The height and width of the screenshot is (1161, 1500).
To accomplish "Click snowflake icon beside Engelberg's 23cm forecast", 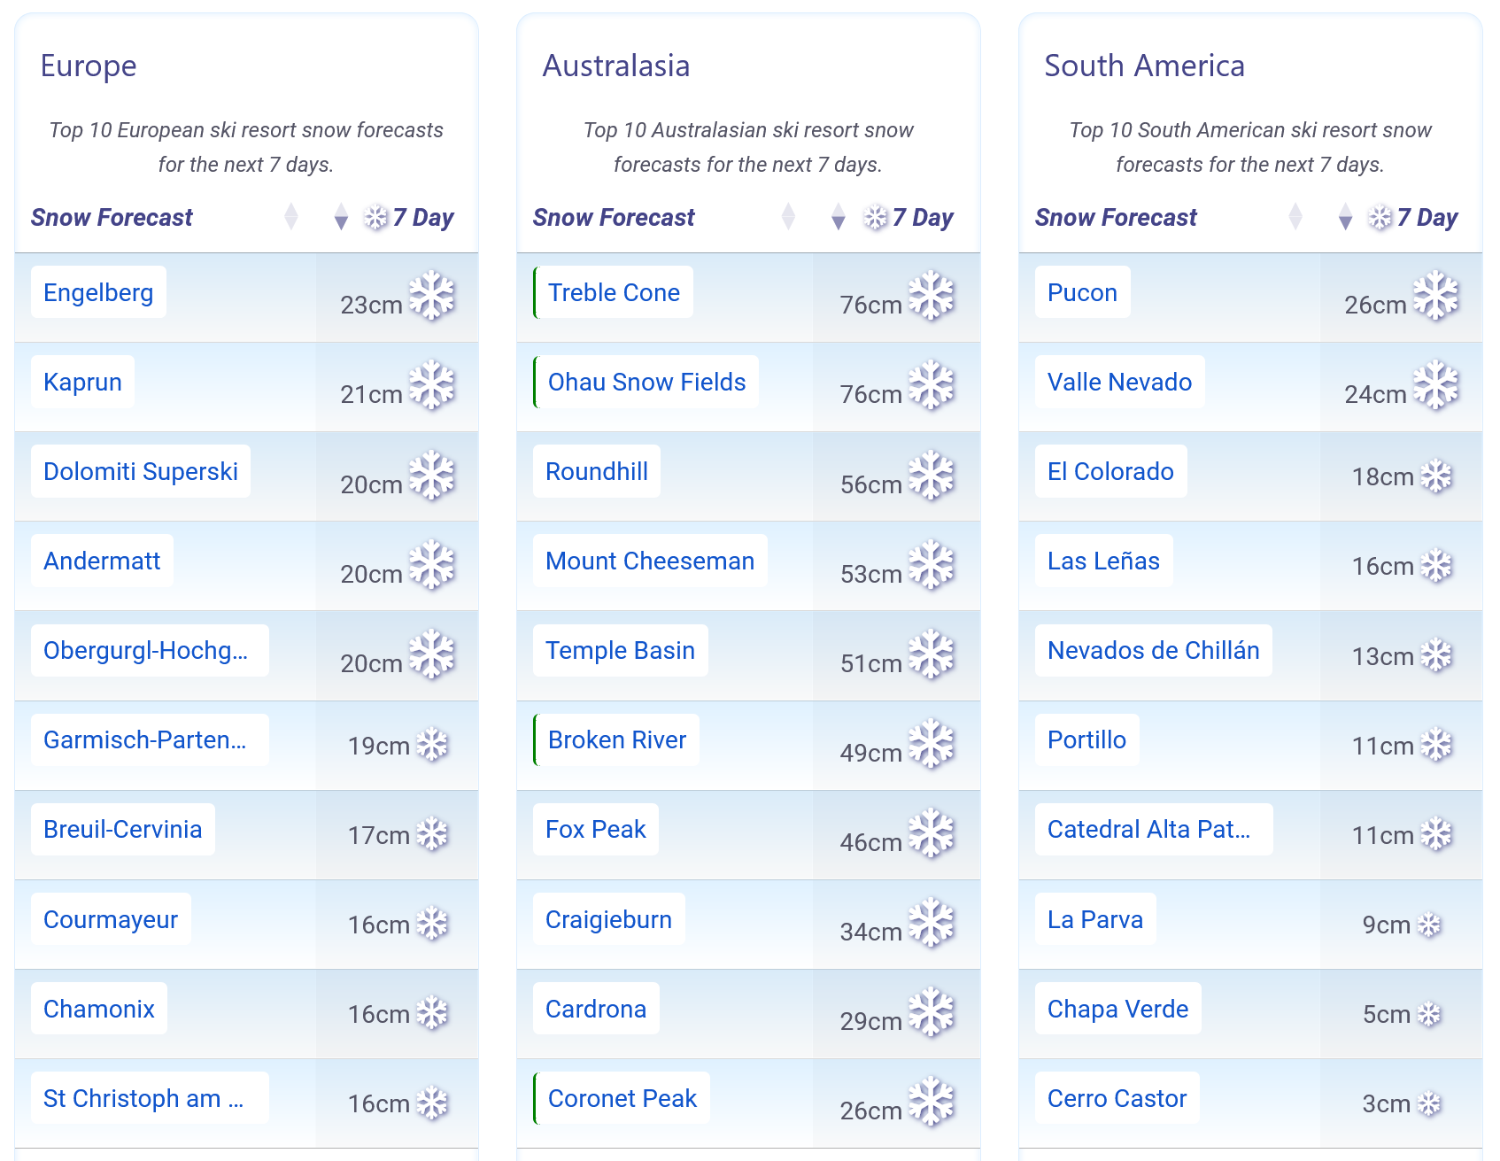I will point(431,296).
